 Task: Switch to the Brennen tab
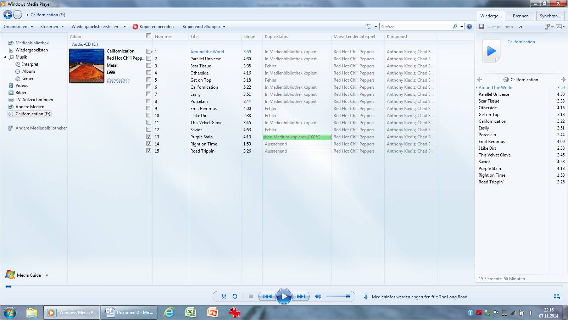click(520, 16)
